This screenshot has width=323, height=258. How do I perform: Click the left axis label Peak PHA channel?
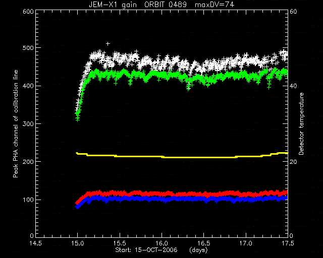(x=16, y=123)
